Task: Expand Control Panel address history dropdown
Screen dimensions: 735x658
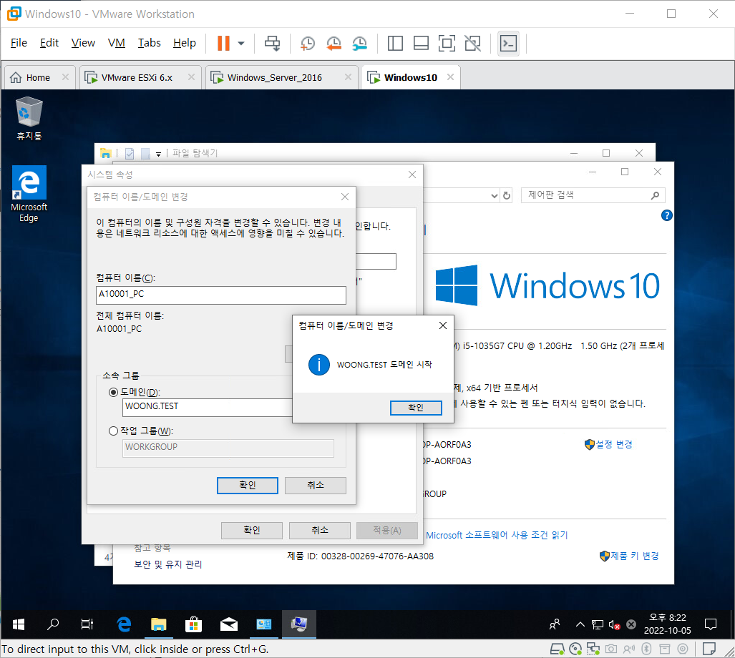Action: [x=494, y=195]
